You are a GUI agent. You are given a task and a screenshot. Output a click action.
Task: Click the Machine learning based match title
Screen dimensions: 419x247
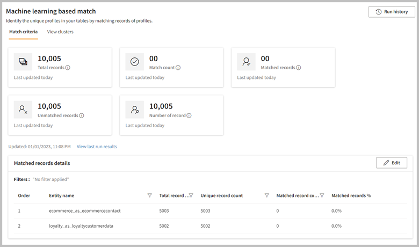click(x=51, y=11)
